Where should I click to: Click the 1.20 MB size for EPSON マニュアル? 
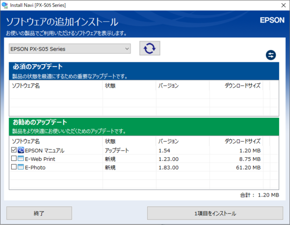click(x=250, y=151)
